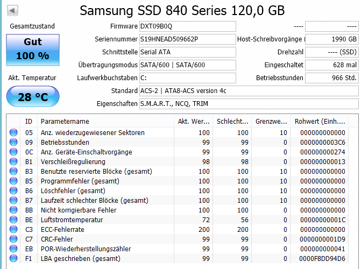Click raw value 00000000001C
Screen dimensions: 361x269
(323, 220)
